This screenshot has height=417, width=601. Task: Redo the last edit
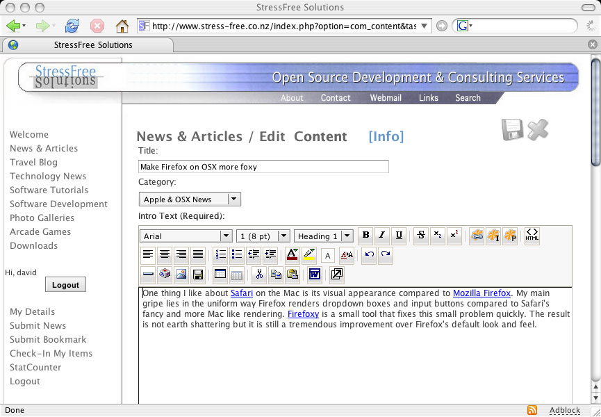tap(386, 255)
